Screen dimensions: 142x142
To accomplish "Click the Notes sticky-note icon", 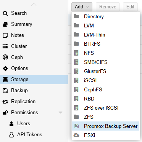I will click(x=5, y=35).
